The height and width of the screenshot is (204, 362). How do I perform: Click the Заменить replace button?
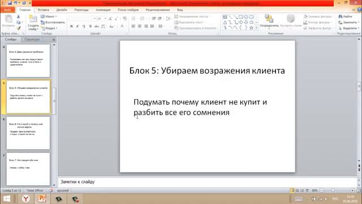click(349, 22)
